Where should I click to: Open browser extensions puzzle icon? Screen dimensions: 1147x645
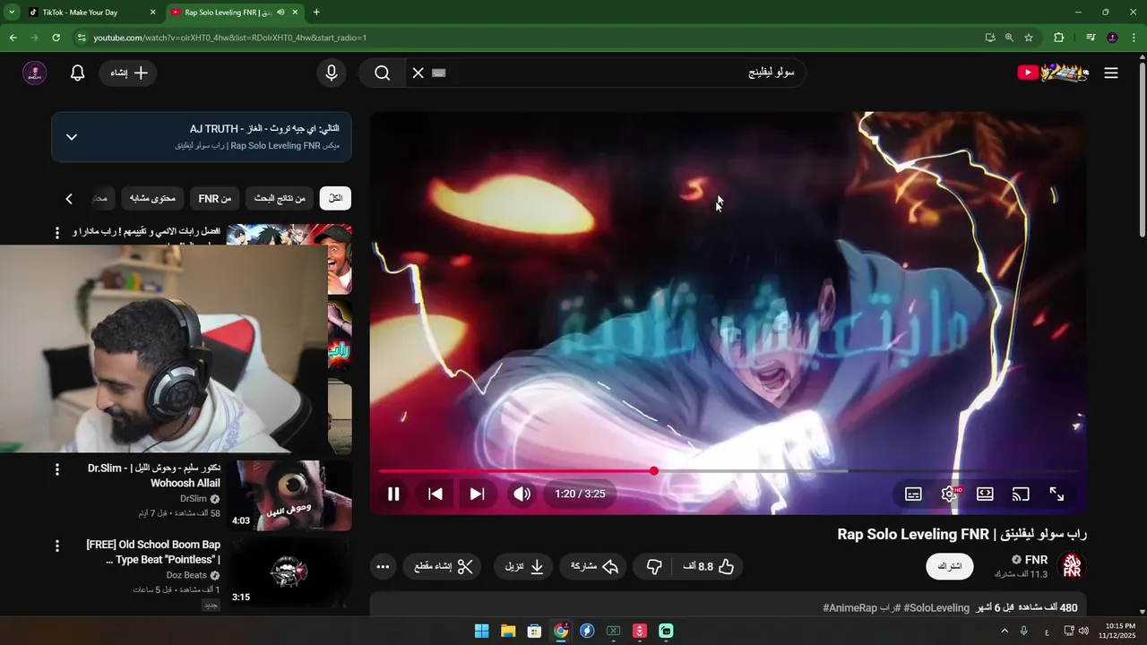[1059, 38]
